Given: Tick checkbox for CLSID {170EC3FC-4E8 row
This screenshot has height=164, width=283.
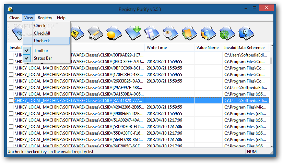Looking at the screenshot, I should 11,74.
